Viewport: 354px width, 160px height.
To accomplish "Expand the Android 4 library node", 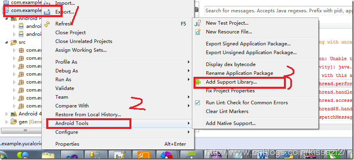I will (6, 114).
